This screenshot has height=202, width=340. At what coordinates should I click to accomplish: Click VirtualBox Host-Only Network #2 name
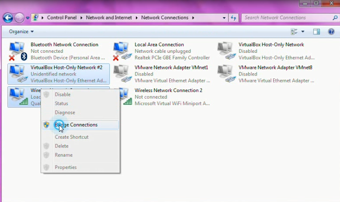point(66,67)
